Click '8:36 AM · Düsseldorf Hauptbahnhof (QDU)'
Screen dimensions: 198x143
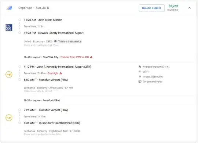pyautogui.click(x=52, y=123)
